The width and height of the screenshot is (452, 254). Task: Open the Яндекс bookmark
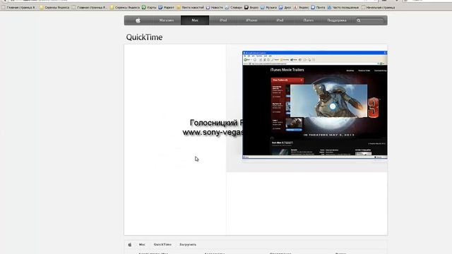[301, 7]
